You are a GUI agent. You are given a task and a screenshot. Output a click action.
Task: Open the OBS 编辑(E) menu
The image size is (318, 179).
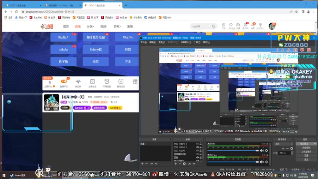pyautogui.click(x=153, y=42)
